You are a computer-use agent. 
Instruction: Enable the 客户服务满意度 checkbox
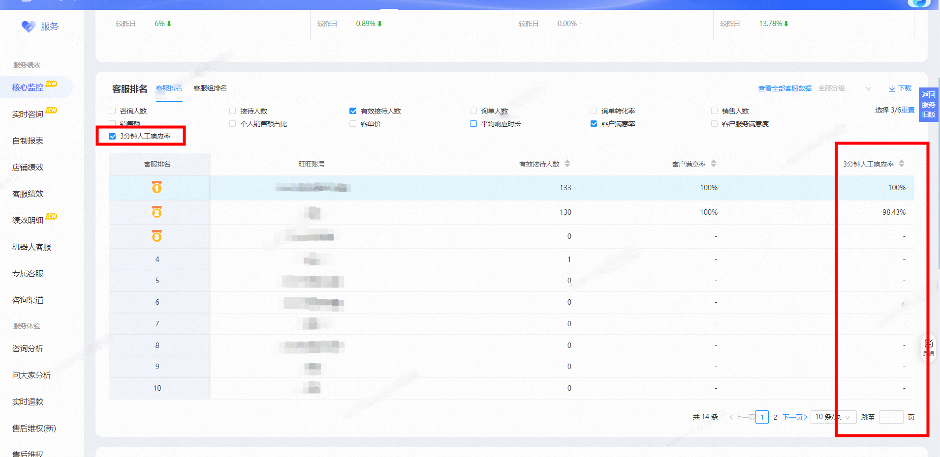(714, 124)
